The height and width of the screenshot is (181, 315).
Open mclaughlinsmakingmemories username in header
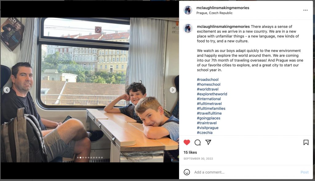[x=223, y=8]
